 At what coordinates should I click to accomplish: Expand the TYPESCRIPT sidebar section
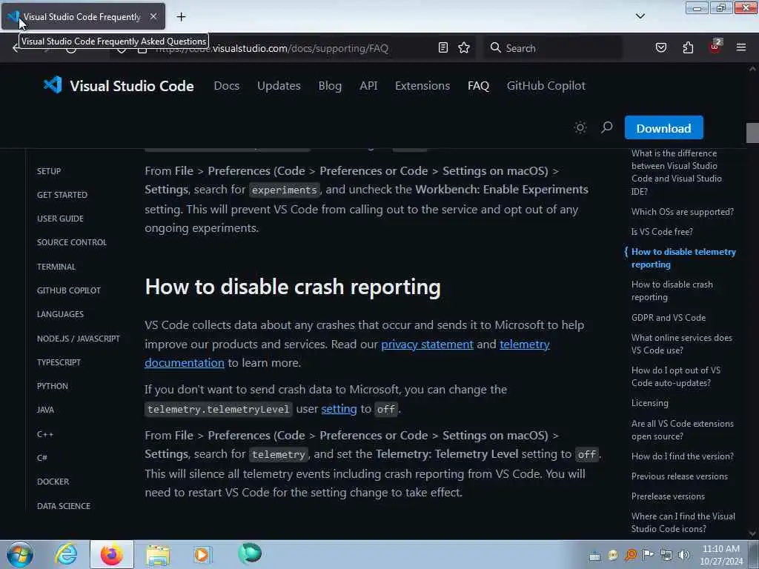(x=59, y=362)
